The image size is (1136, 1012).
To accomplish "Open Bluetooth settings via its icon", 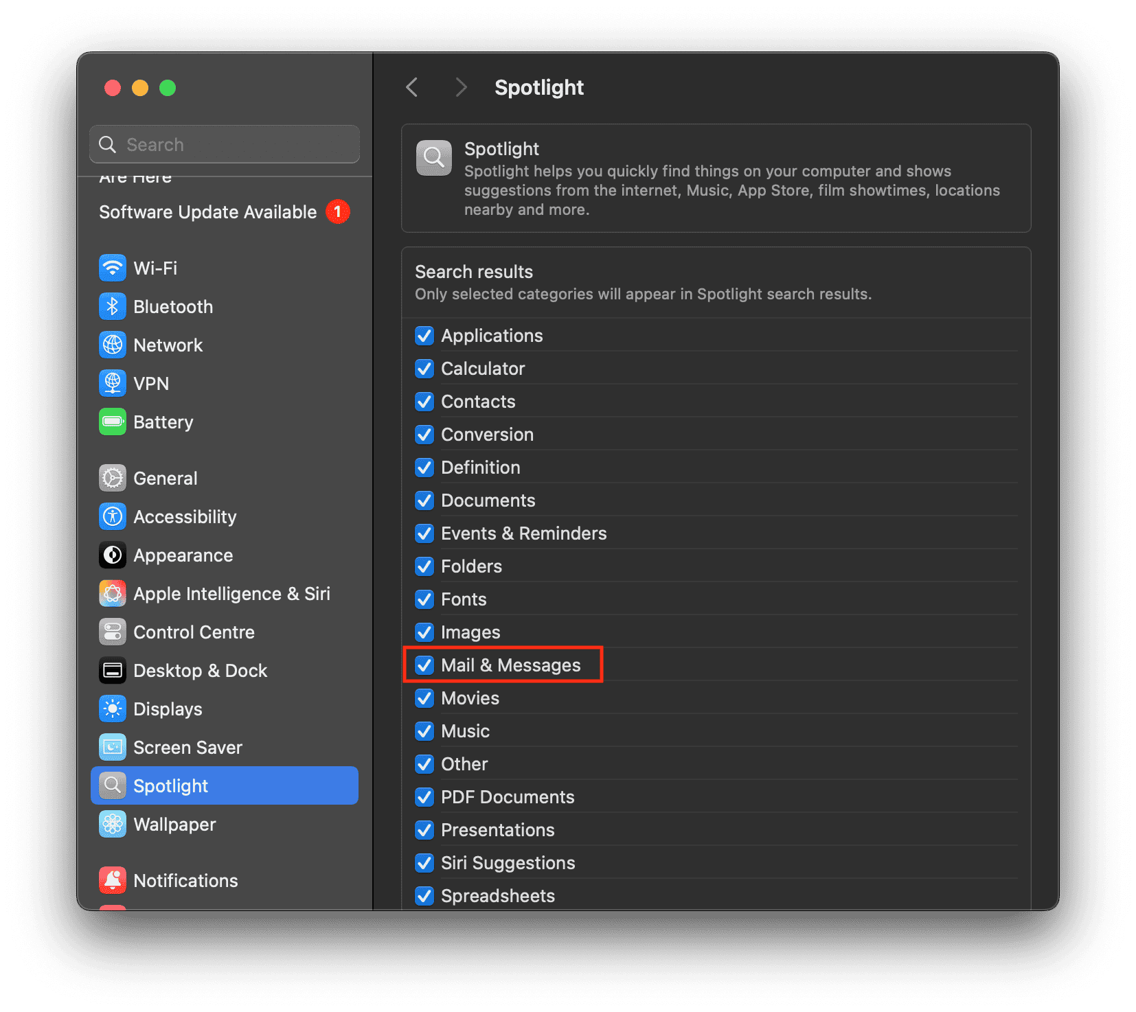I will 113,306.
